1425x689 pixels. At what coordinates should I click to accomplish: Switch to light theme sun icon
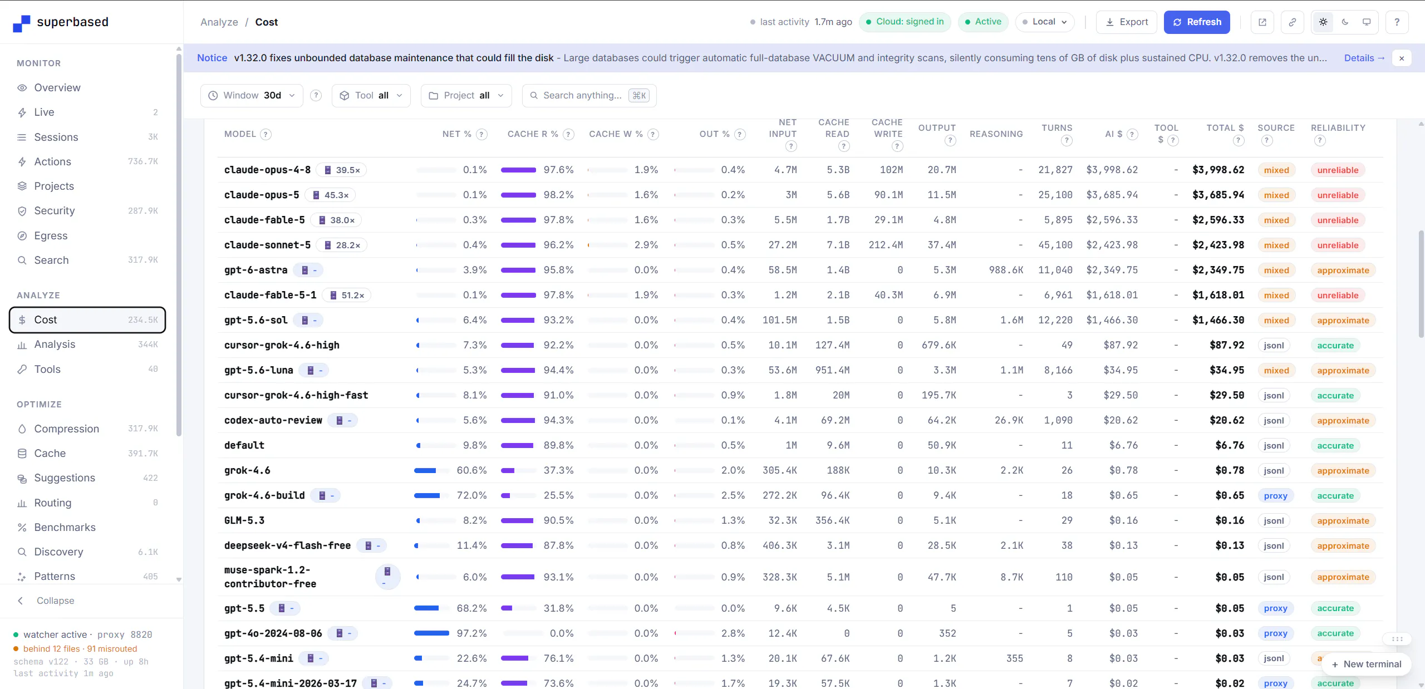point(1323,22)
